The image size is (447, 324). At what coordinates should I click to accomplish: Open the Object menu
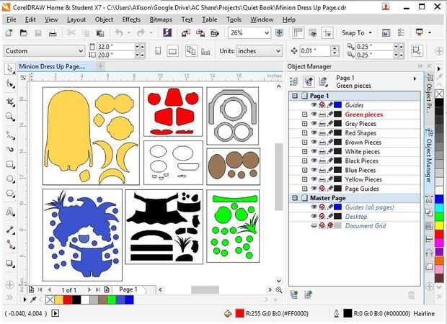pyautogui.click(x=104, y=19)
